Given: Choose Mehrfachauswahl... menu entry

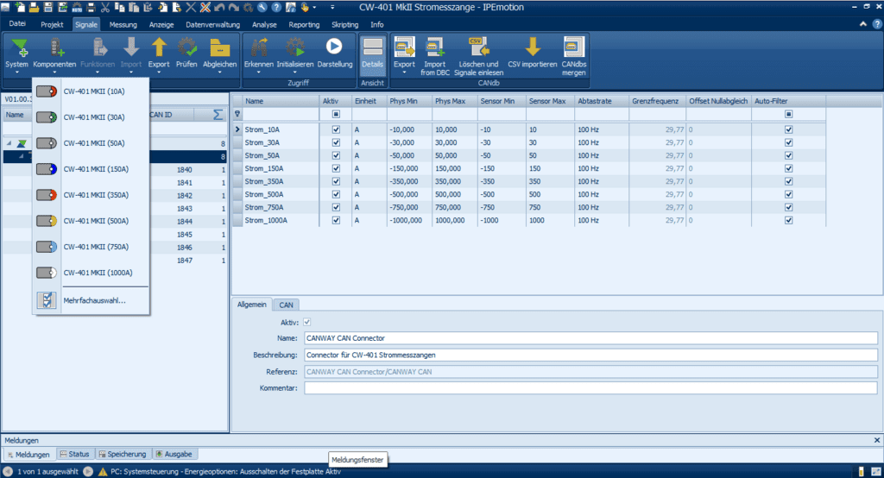Looking at the screenshot, I should (x=94, y=300).
